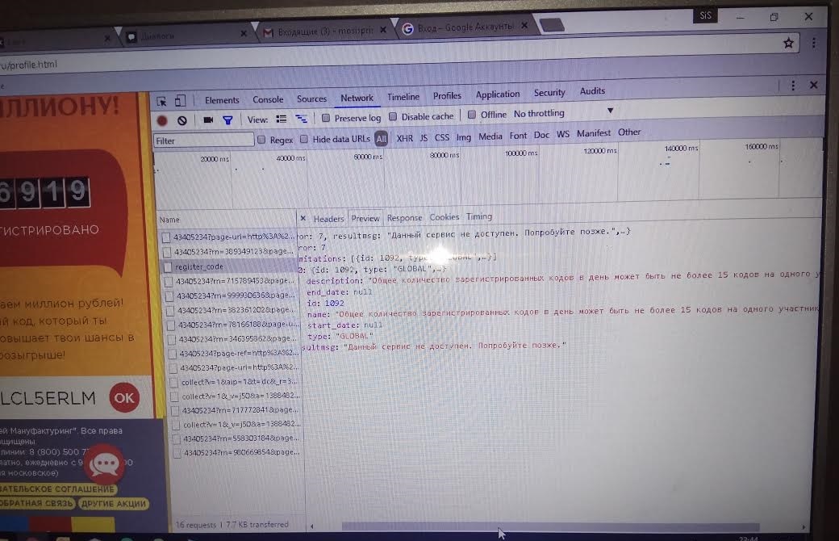Image resolution: width=839 pixels, height=541 pixels.
Task: Switch to large request rows view icon
Action: coord(281,119)
